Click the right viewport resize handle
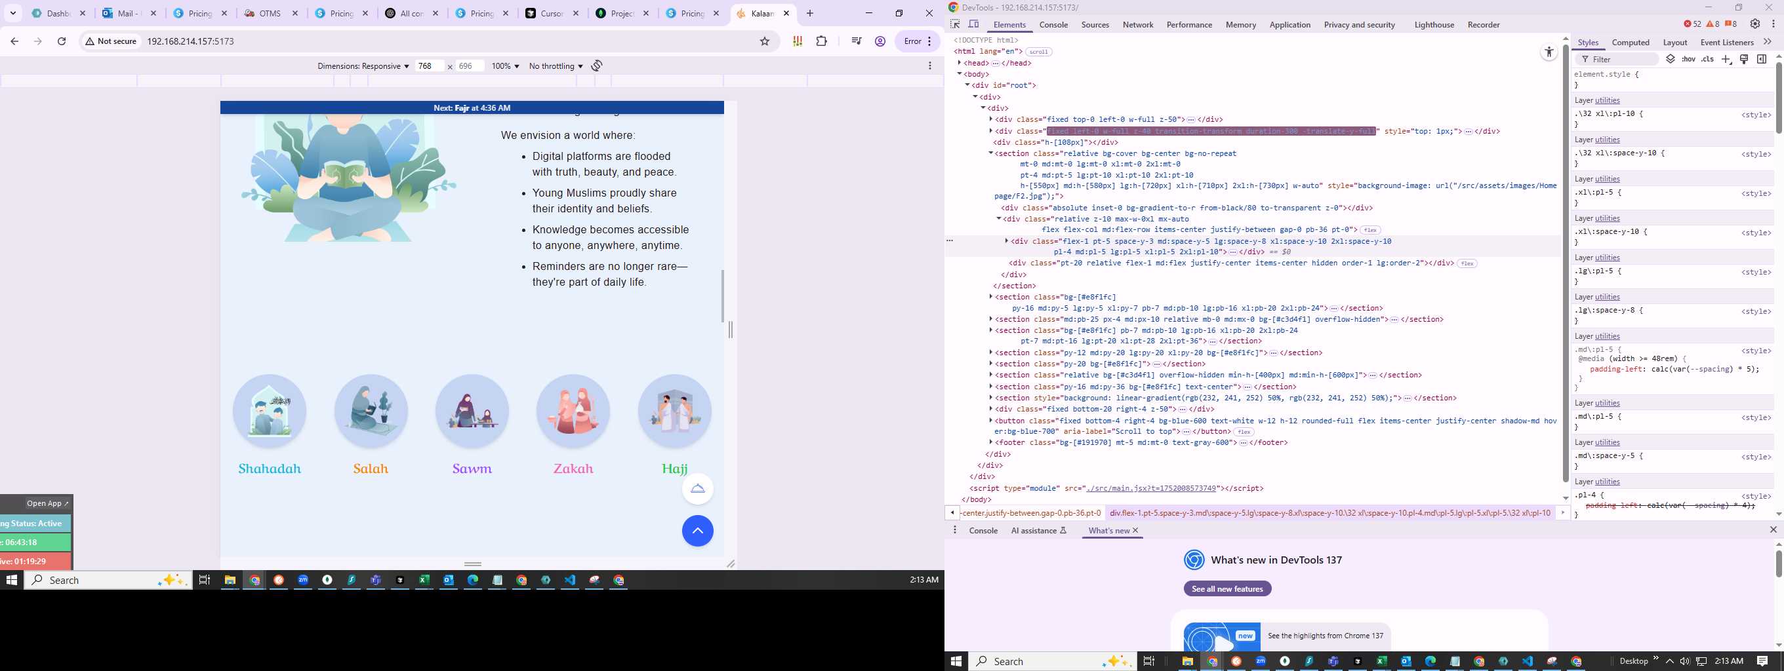1784x671 pixels. (x=730, y=329)
